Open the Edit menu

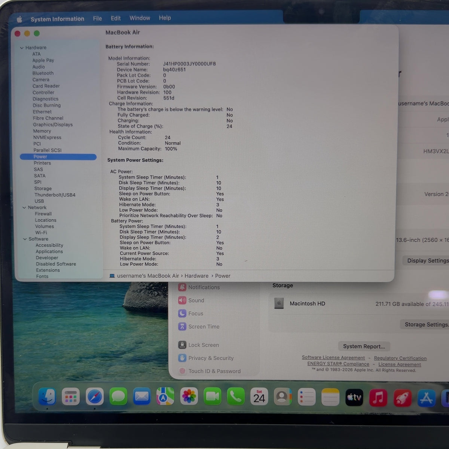(116, 18)
